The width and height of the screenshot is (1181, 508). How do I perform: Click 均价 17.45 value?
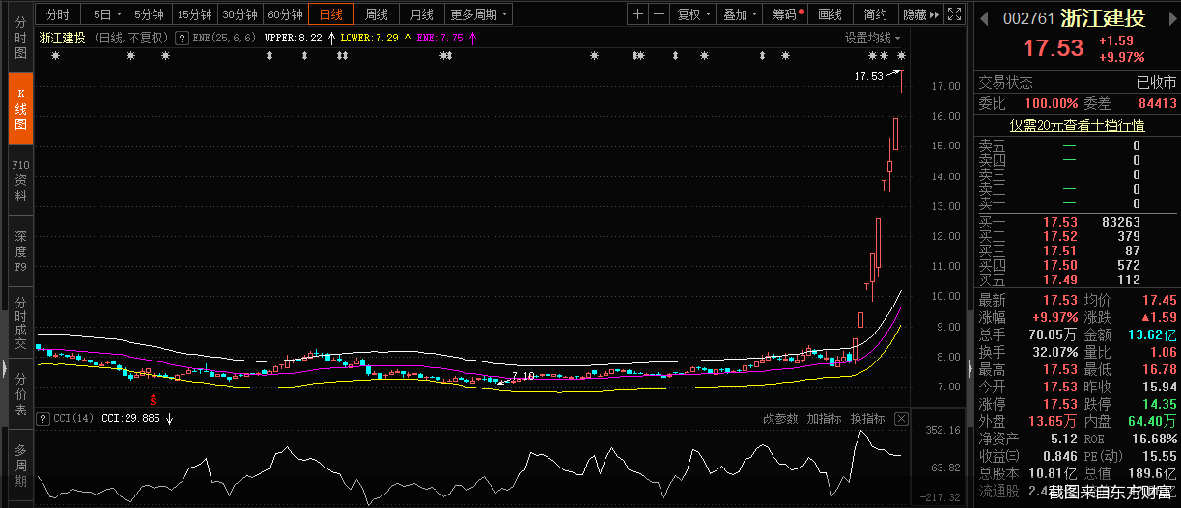[1159, 301]
